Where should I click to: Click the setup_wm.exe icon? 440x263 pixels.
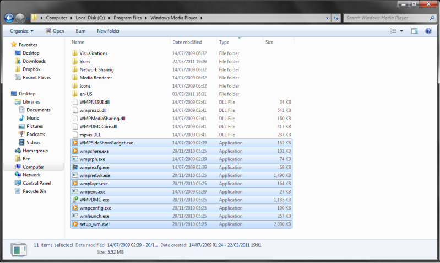[75, 224]
